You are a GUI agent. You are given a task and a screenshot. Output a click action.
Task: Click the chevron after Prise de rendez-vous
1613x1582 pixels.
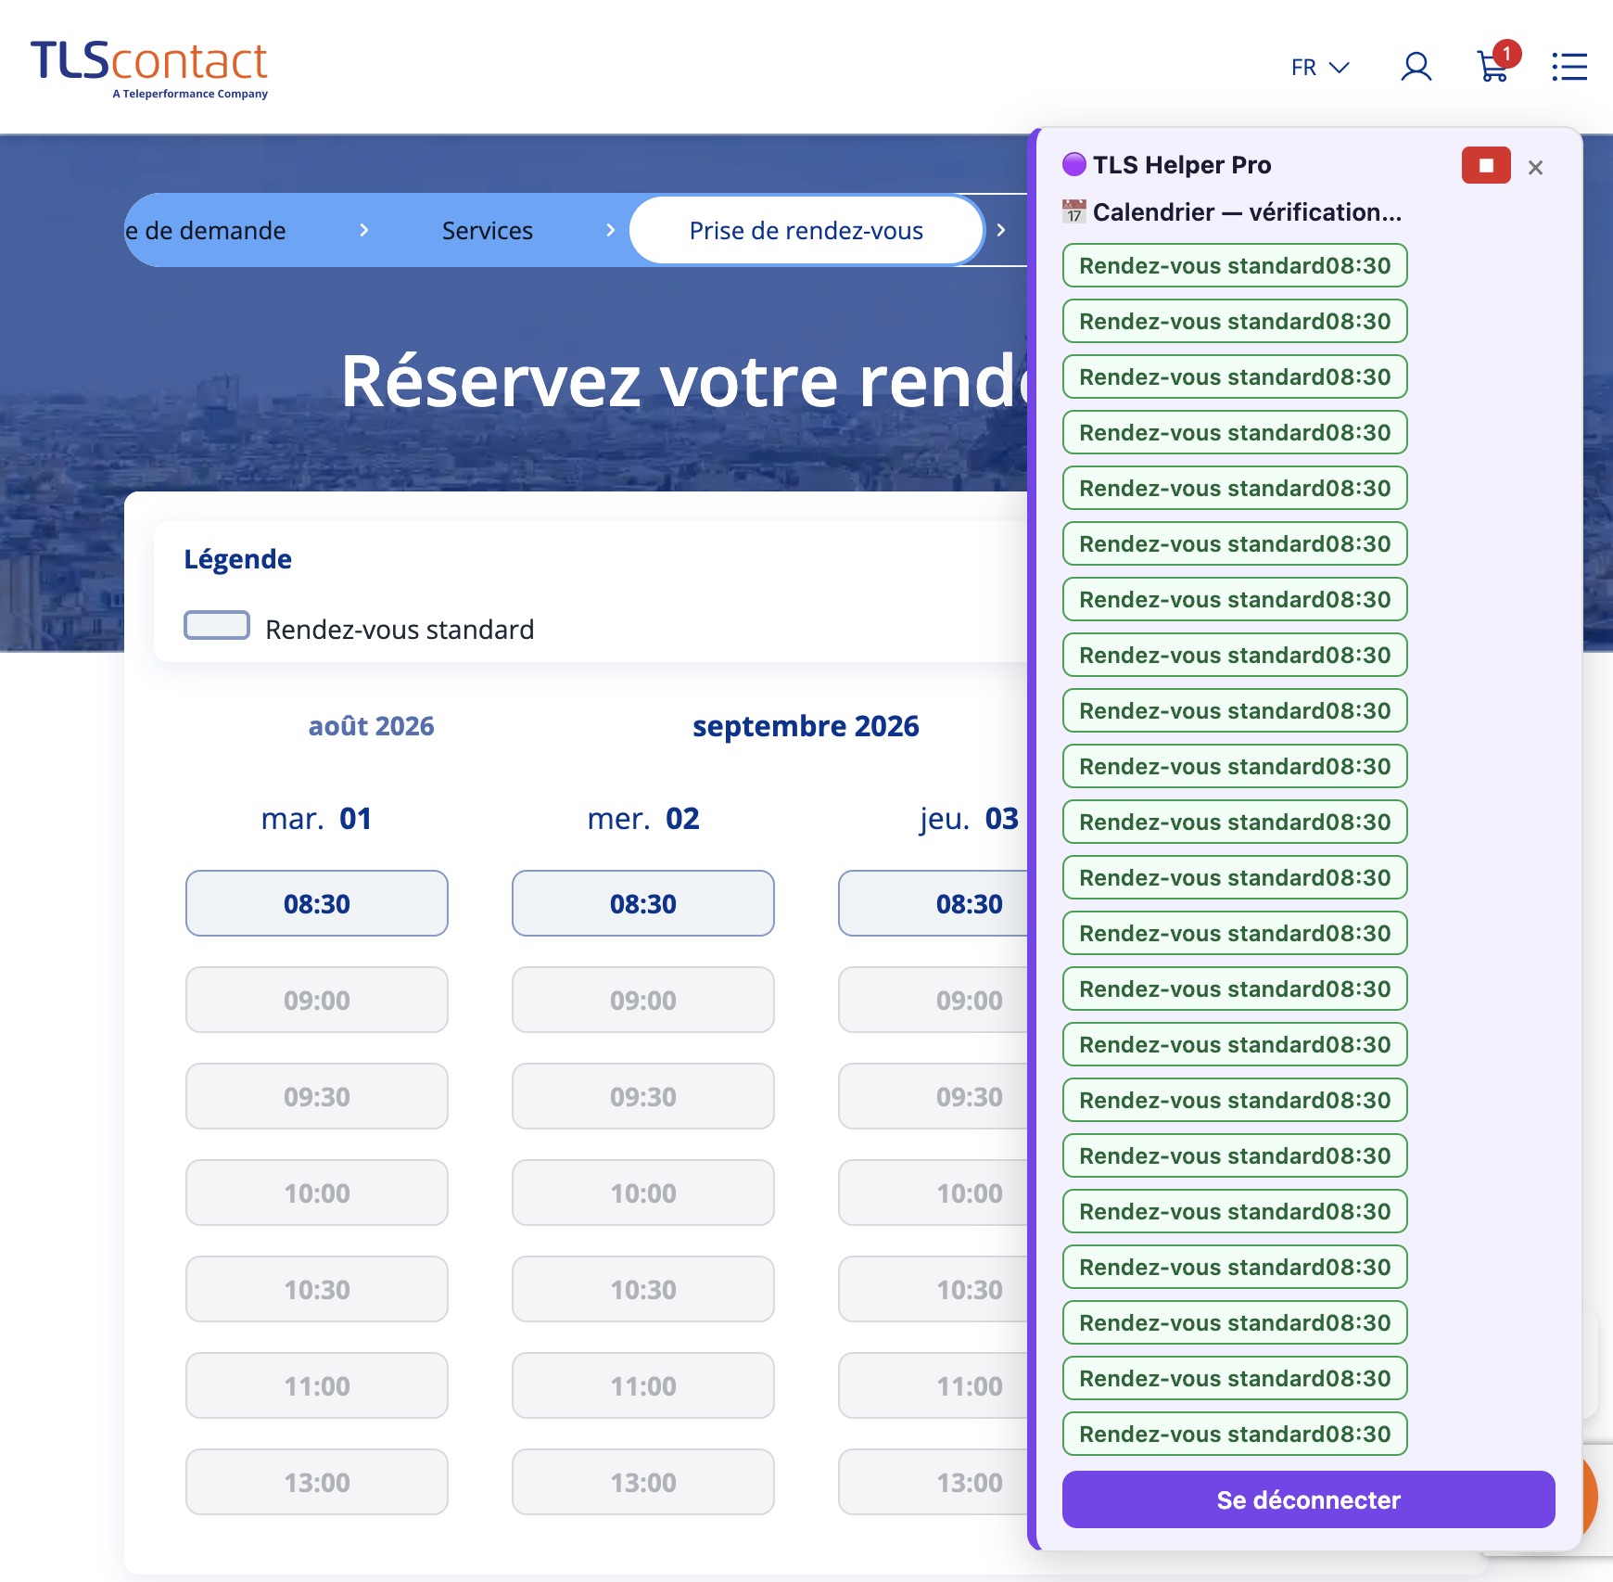pos(1001,230)
